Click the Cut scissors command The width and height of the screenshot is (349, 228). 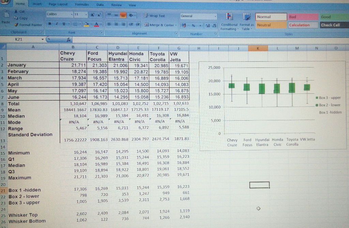[19, 11]
